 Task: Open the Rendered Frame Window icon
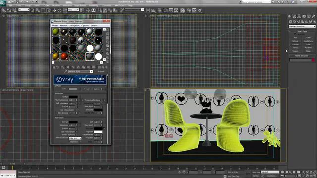pyautogui.click(x=194, y=10)
